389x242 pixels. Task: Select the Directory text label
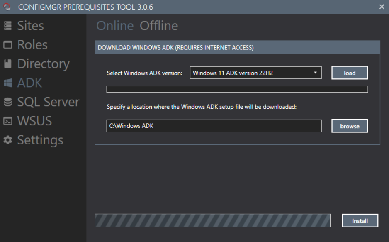pyautogui.click(x=43, y=64)
